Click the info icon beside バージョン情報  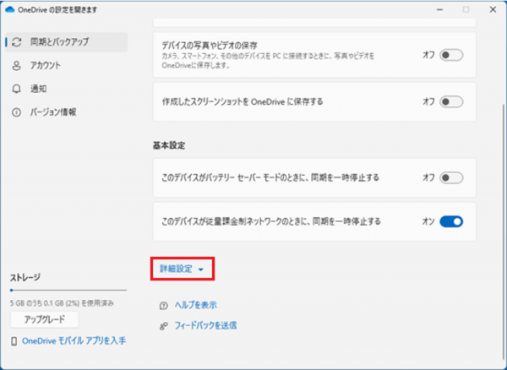pyautogui.click(x=17, y=112)
